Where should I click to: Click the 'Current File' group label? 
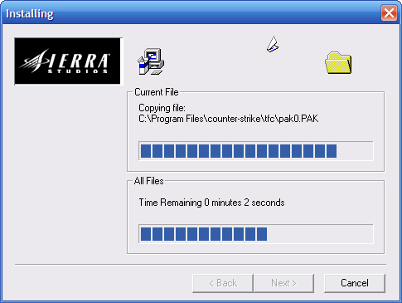click(x=157, y=92)
